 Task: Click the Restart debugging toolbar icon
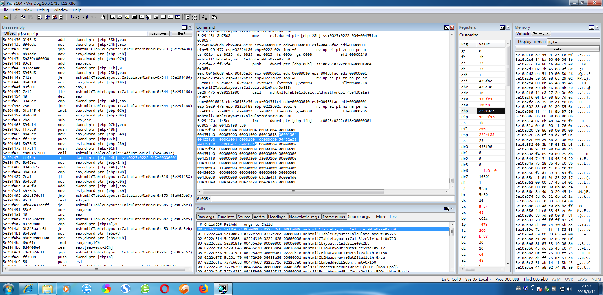(x=47, y=17)
